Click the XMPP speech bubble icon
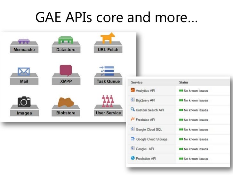The width and height of the screenshot is (233, 175). (x=66, y=71)
